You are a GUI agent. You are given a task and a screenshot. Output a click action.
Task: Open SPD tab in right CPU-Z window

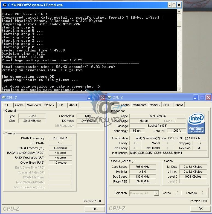point(166,105)
